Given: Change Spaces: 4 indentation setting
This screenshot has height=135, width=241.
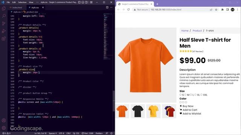Looking at the screenshot, I should point(53,133).
